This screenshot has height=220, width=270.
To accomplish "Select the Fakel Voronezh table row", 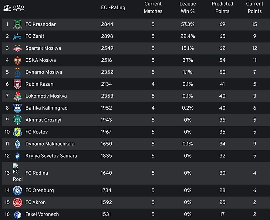I will (136, 214).
